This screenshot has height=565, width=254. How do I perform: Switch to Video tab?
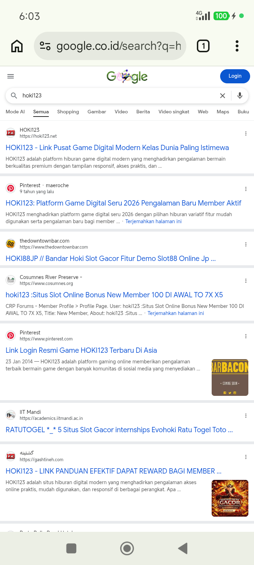click(121, 112)
